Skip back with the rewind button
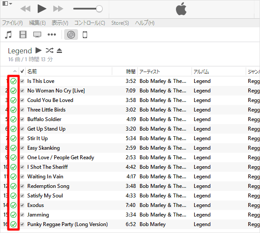This screenshot has width=260, height=233. 26,9
